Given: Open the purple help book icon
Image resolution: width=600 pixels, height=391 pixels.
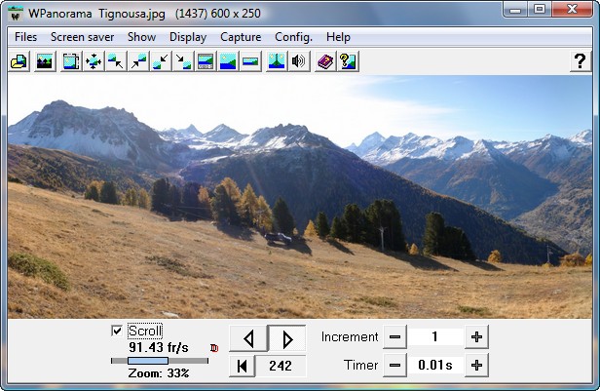Looking at the screenshot, I should tap(325, 61).
